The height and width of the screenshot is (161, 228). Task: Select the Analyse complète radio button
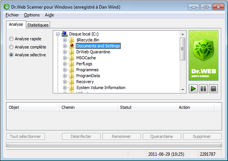11,47
